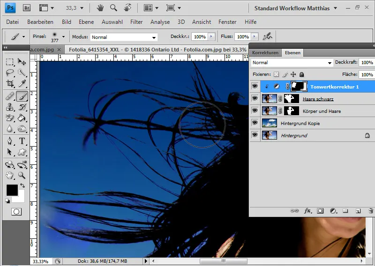
Task: Click the Tonwertkorrektur 1 mask thumbnail
Action: pyautogui.click(x=299, y=86)
